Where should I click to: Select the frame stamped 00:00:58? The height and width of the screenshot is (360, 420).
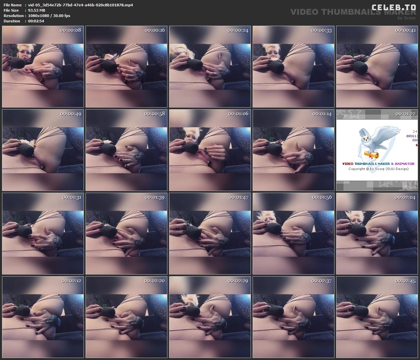click(x=126, y=150)
